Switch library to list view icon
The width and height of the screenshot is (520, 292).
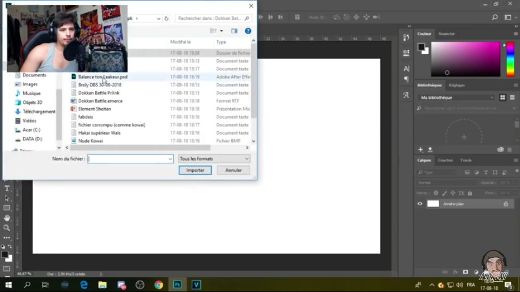[x=512, y=97]
